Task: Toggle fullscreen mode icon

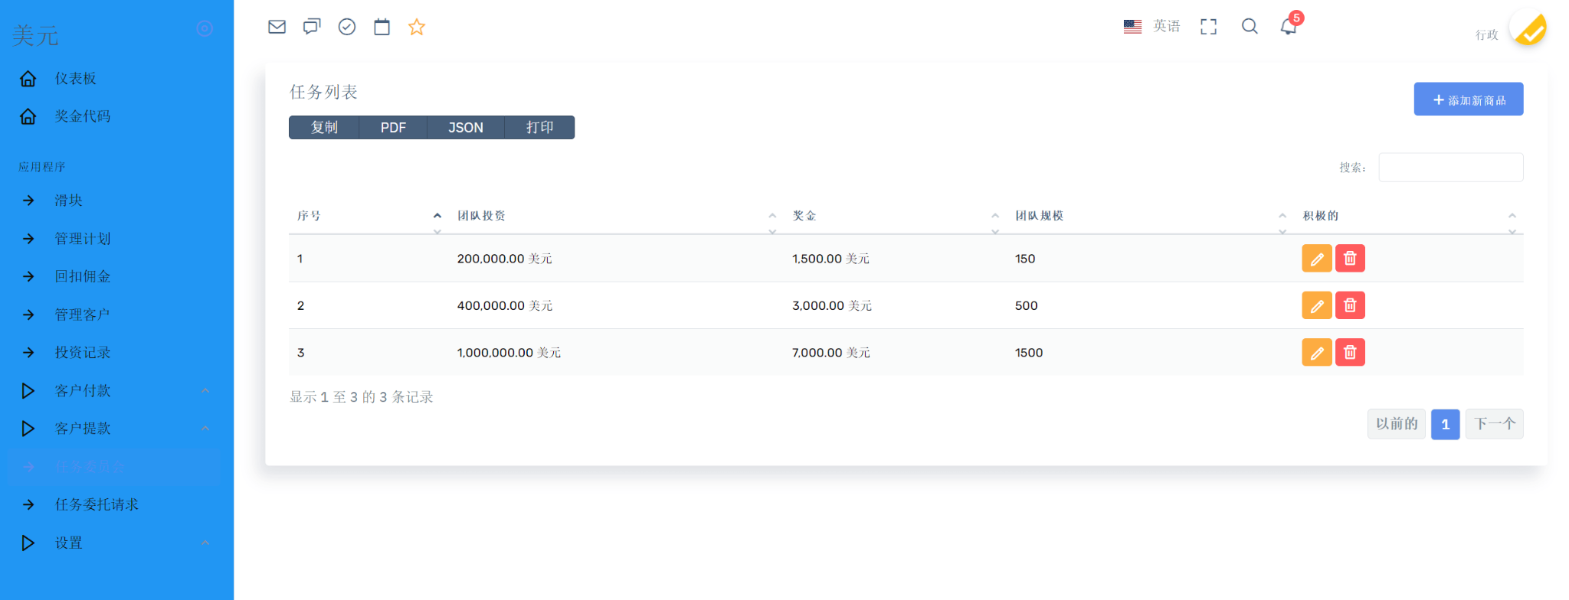Action: (x=1208, y=27)
